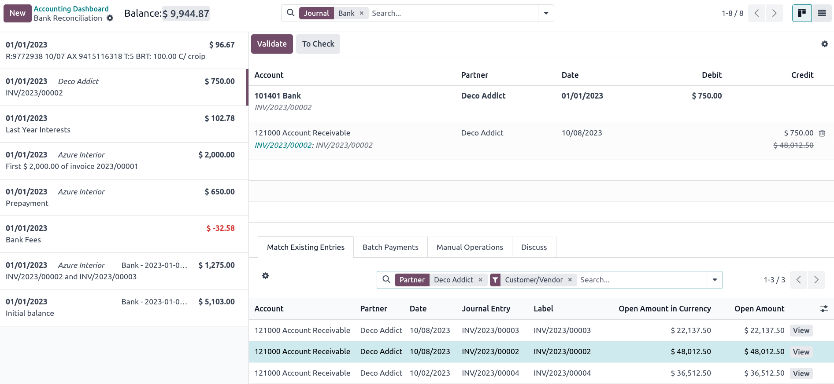The height and width of the screenshot is (384, 834).
Task: Go to next page of bank transactions
Action: (x=774, y=13)
